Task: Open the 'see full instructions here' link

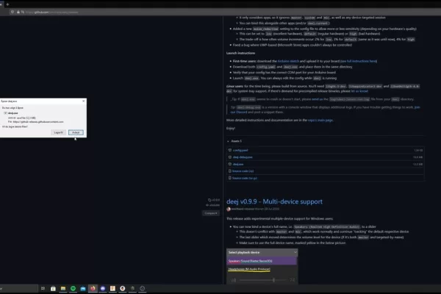Action: (x=359, y=61)
